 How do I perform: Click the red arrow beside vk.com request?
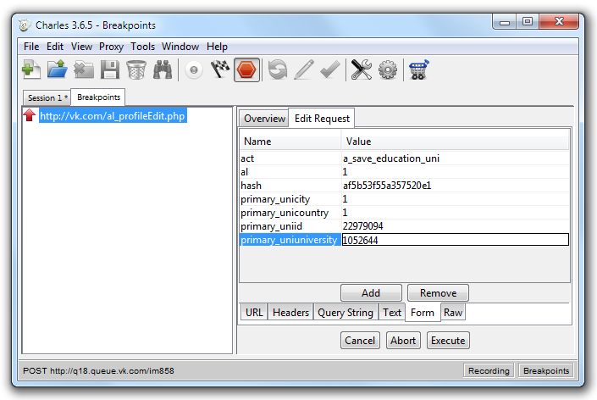point(30,115)
